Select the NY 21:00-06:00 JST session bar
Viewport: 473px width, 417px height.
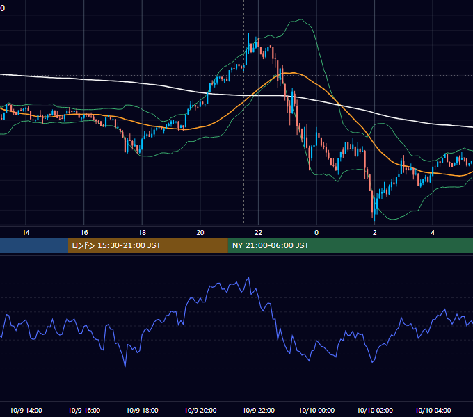click(x=350, y=245)
